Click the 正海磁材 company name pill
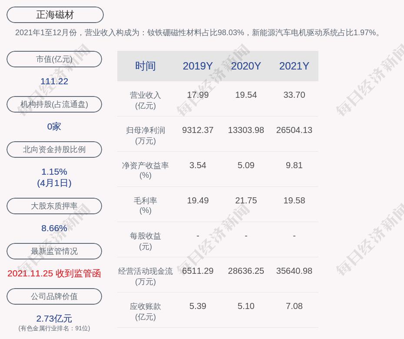 tap(55, 15)
